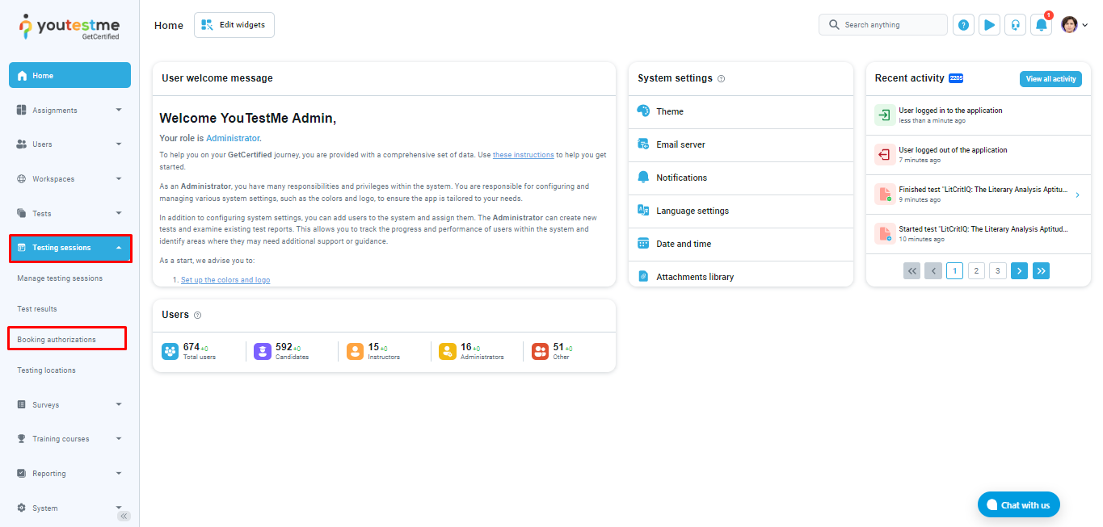This screenshot has height=527, width=1103.
Task: Click the Language settings icon
Action: 643,211
